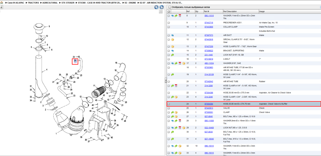Enable 'Отобразить только выбранные метки' checkbox
The image size is (321, 156).
point(169,7)
